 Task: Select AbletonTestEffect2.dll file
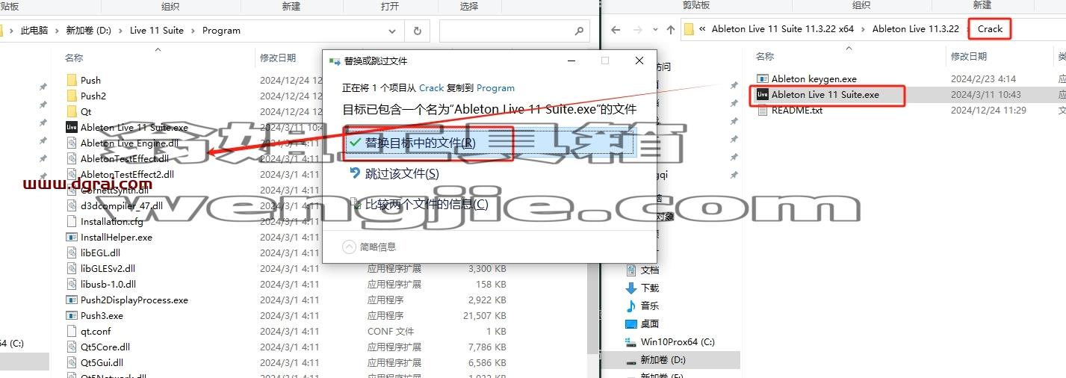point(127,174)
